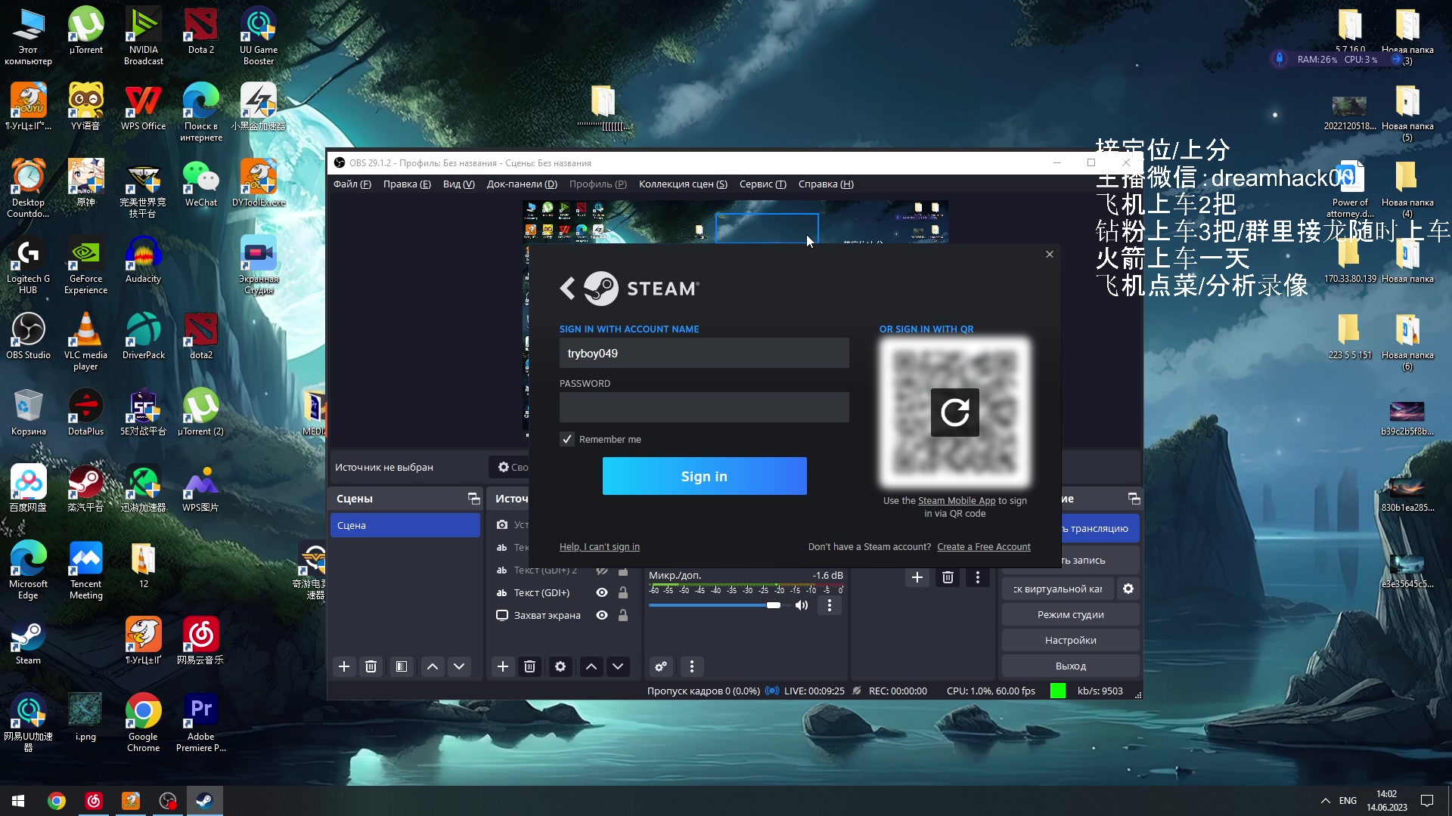
Task: Click the Выход button in OBS
Action: 1071,666
